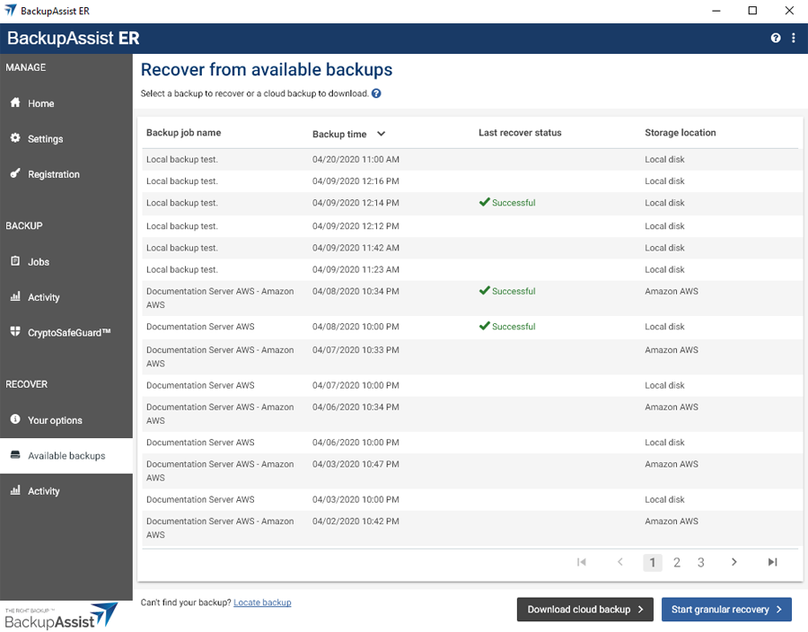Click the Recover Activity chart icon
The height and width of the screenshot is (632, 808).
[x=15, y=490]
